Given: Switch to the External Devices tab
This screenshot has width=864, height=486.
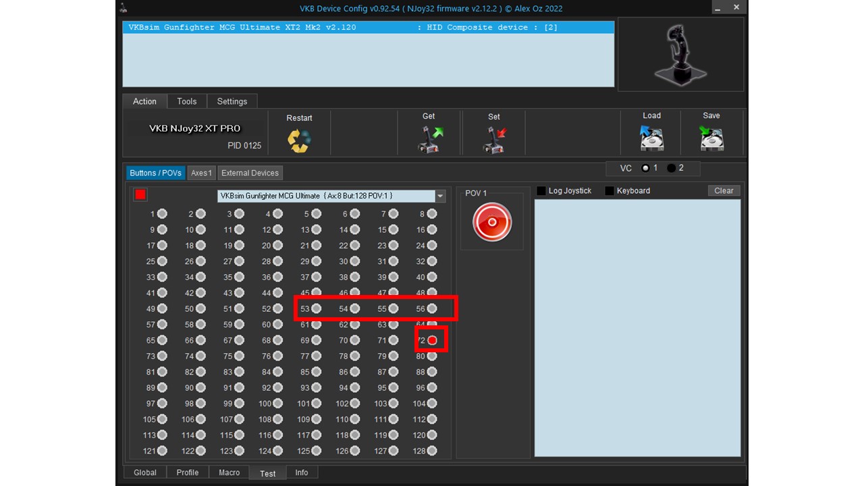Looking at the screenshot, I should click(x=250, y=173).
